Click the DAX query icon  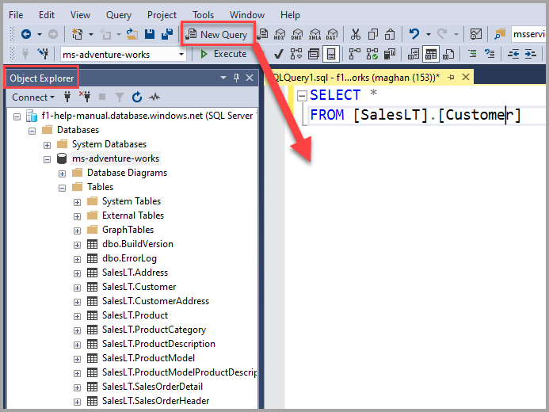tap(332, 34)
